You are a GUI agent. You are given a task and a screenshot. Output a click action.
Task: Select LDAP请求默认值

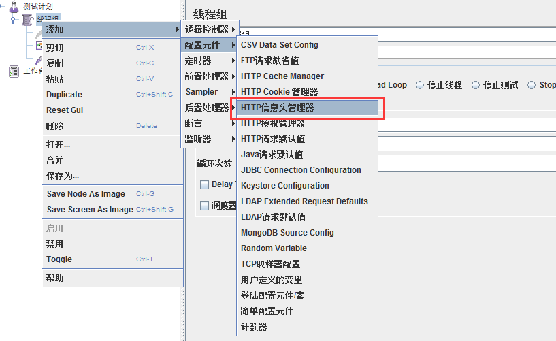point(307,217)
